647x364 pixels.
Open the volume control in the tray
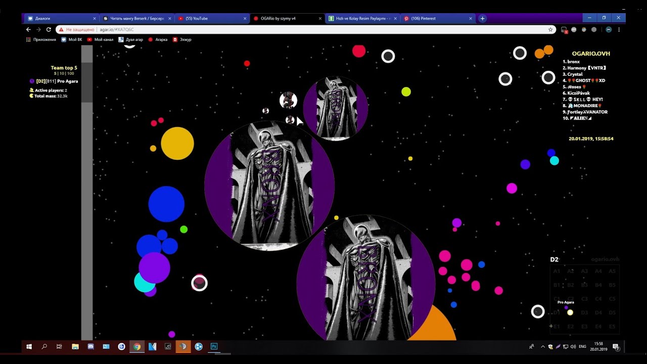click(573, 347)
